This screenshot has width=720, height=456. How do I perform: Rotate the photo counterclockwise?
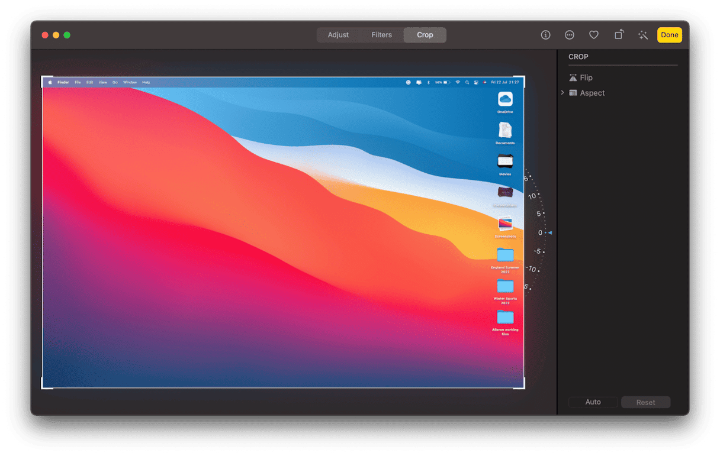pyautogui.click(x=619, y=35)
